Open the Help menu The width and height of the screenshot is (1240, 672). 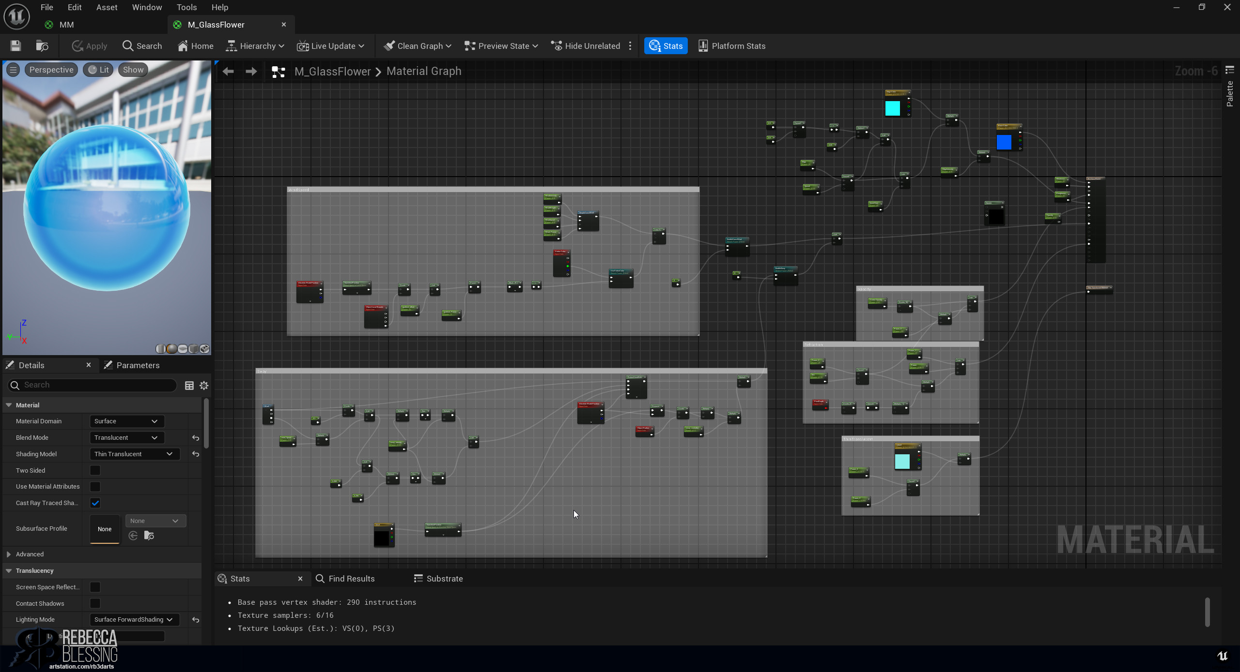point(219,7)
